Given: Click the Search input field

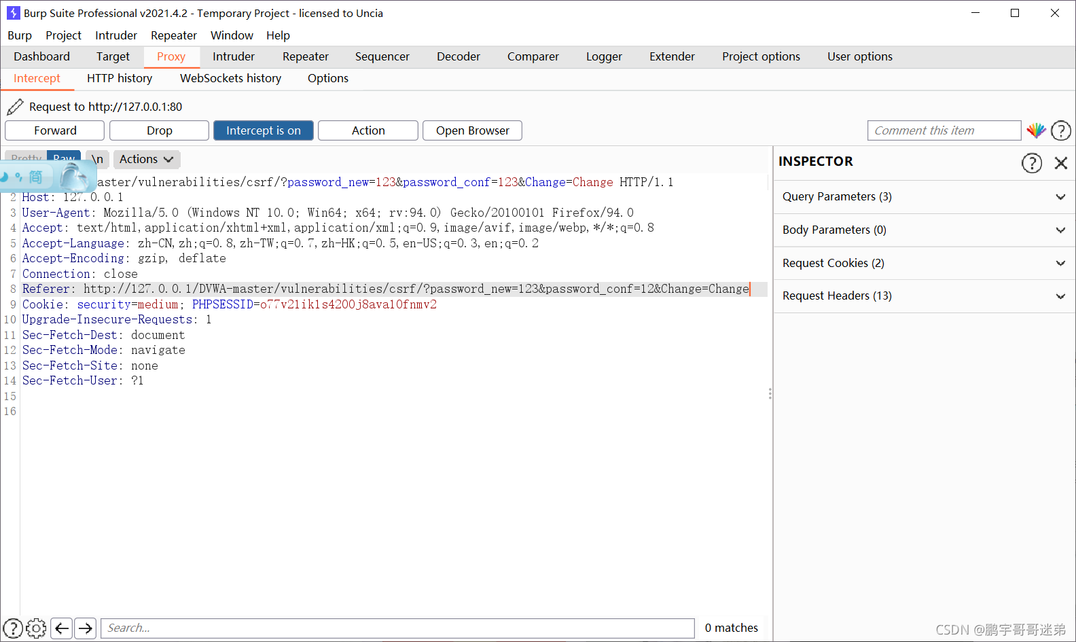Looking at the screenshot, I should pos(397,628).
